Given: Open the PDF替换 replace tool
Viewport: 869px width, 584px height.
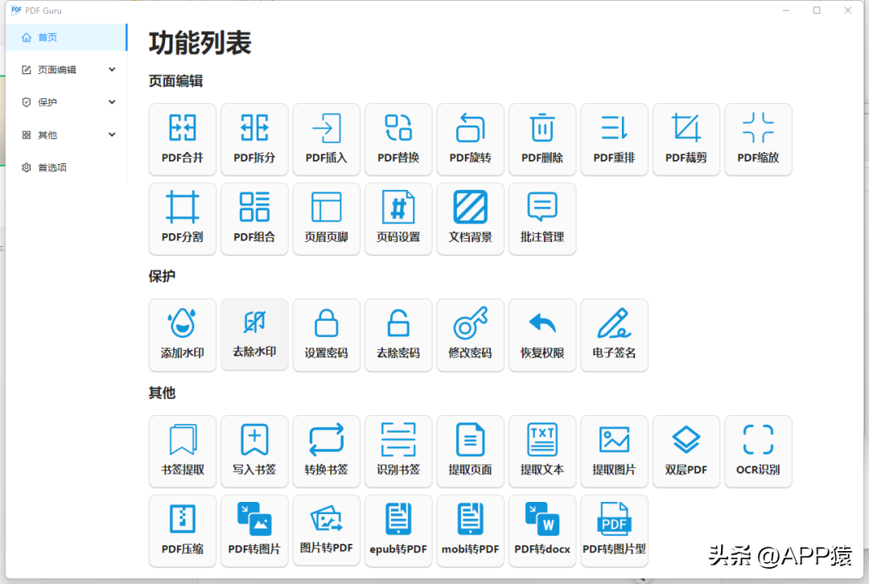Looking at the screenshot, I should [x=398, y=139].
